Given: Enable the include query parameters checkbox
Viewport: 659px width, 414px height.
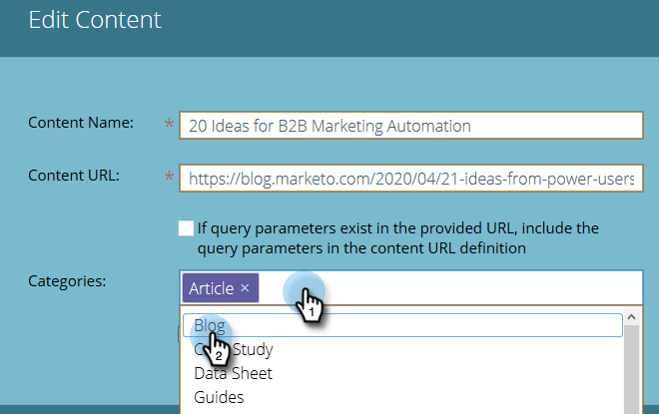Looking at the screenshot, I should pyautogui.click(x=186, y=228).
